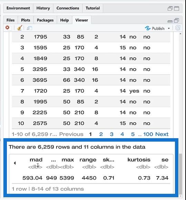Open the Connections tab
186x200 pixels.
point(68,8)
